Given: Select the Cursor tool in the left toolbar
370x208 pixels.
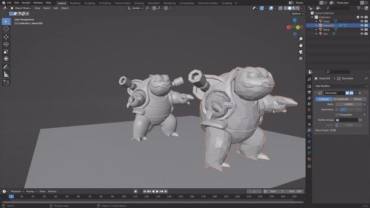Looking at the screenshot, I should (x=6, y=29).
